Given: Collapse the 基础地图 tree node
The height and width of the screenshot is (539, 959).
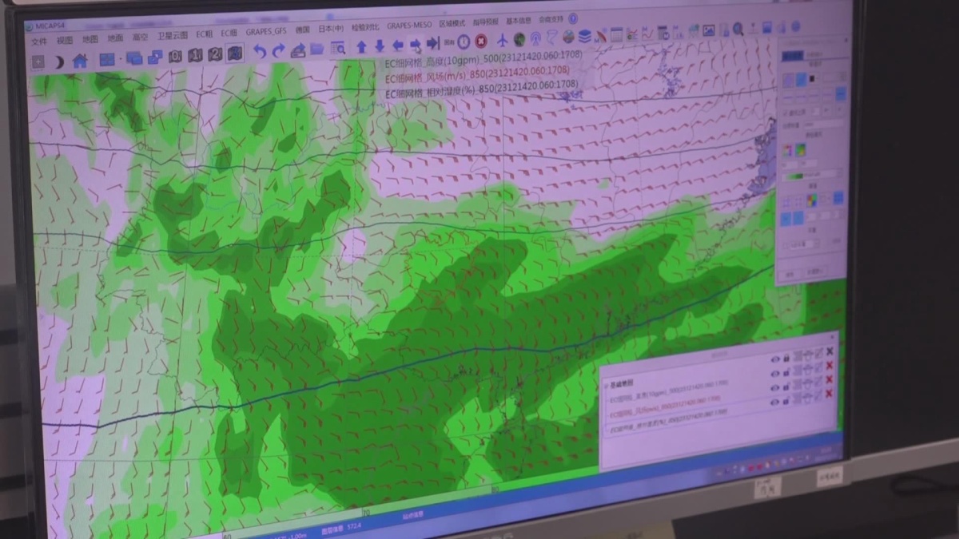Looking at the screenshot, I should 606,385.
